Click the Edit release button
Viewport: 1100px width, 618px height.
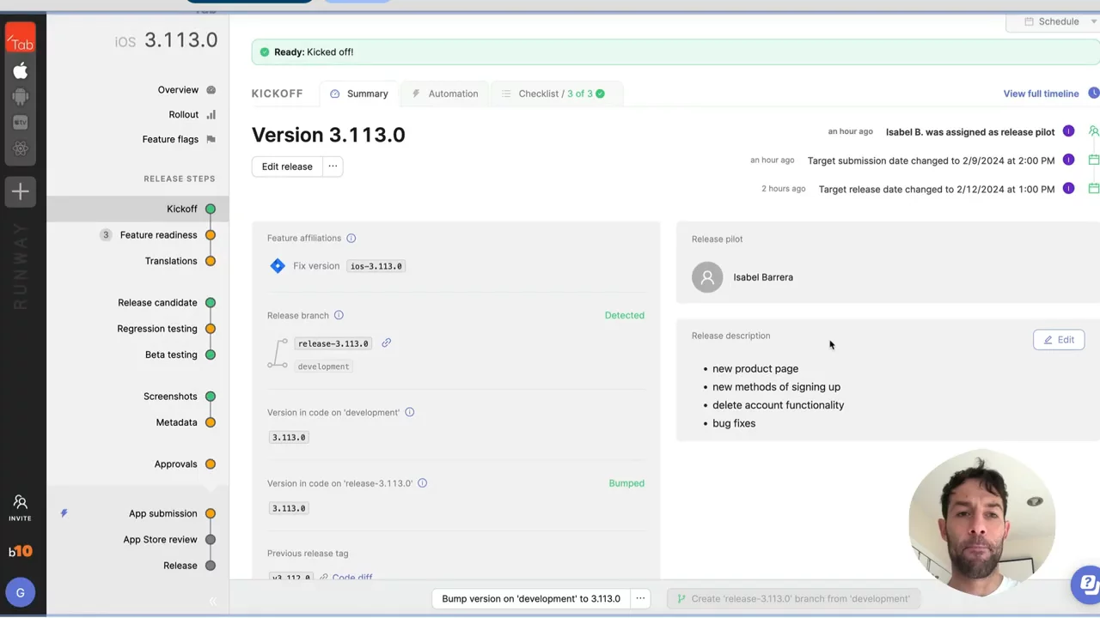click(287, 167)
